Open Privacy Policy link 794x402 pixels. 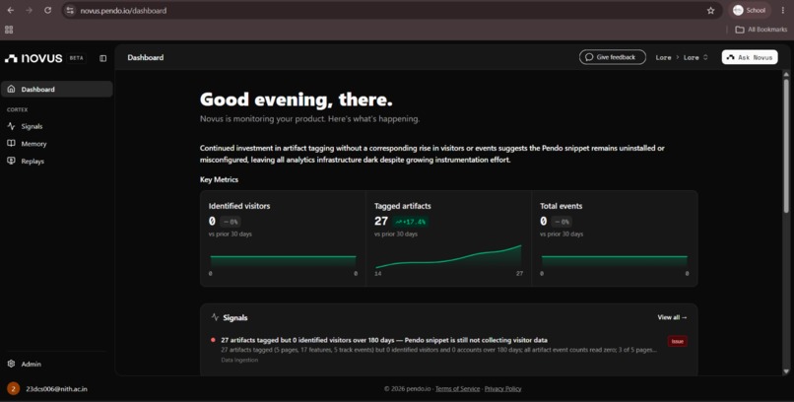click(502, 389)
